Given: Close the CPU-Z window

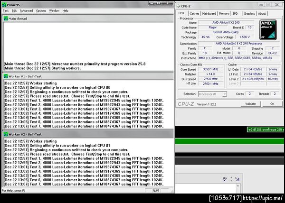Looking at the screenshot, I should 277,5.
